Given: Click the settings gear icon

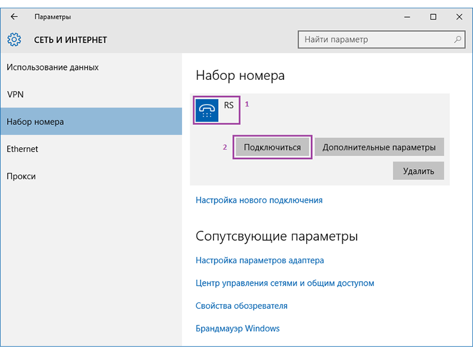Looking at the screenshot, I should 14,40.
